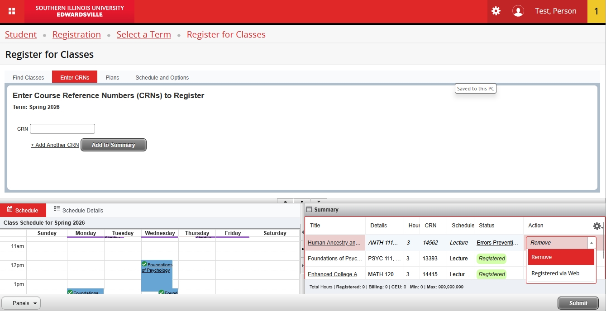Click the user profile avatar icon
Viewport: 606px width, 311px height.
click(x=518, y=11)
